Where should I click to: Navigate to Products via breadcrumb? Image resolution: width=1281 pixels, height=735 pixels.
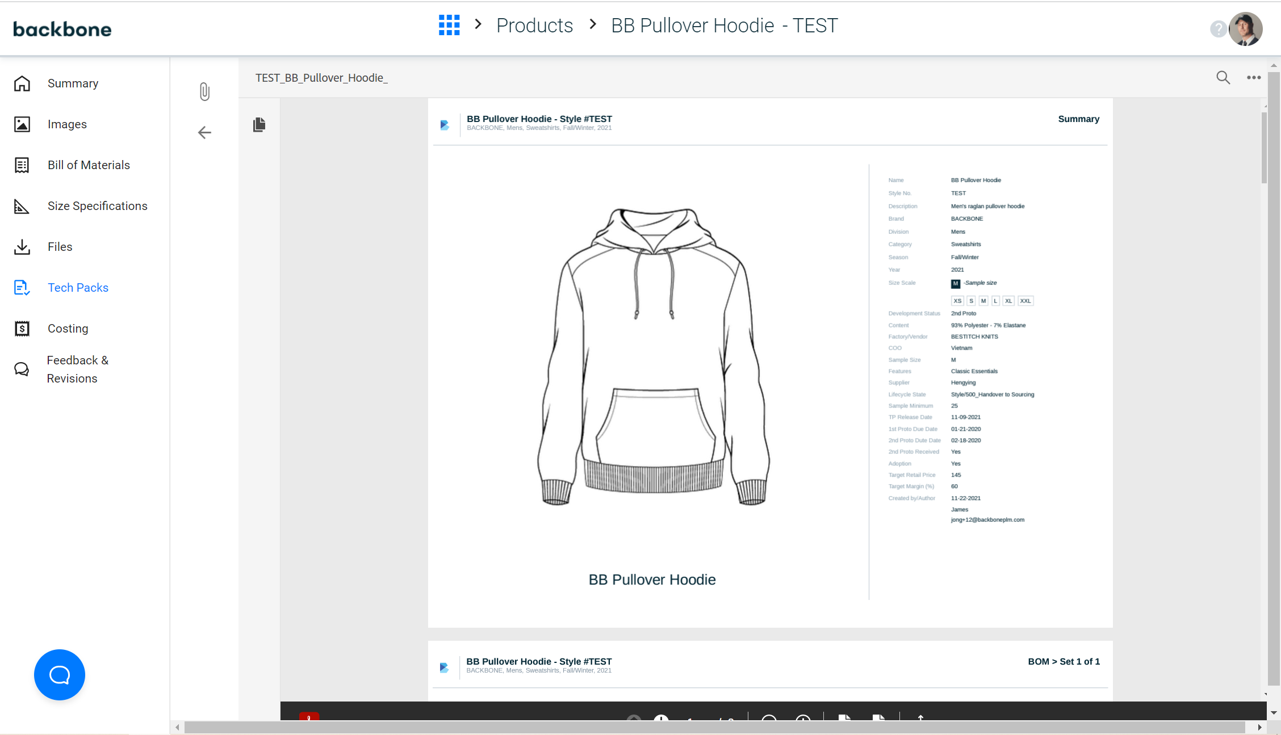[534, 25]
